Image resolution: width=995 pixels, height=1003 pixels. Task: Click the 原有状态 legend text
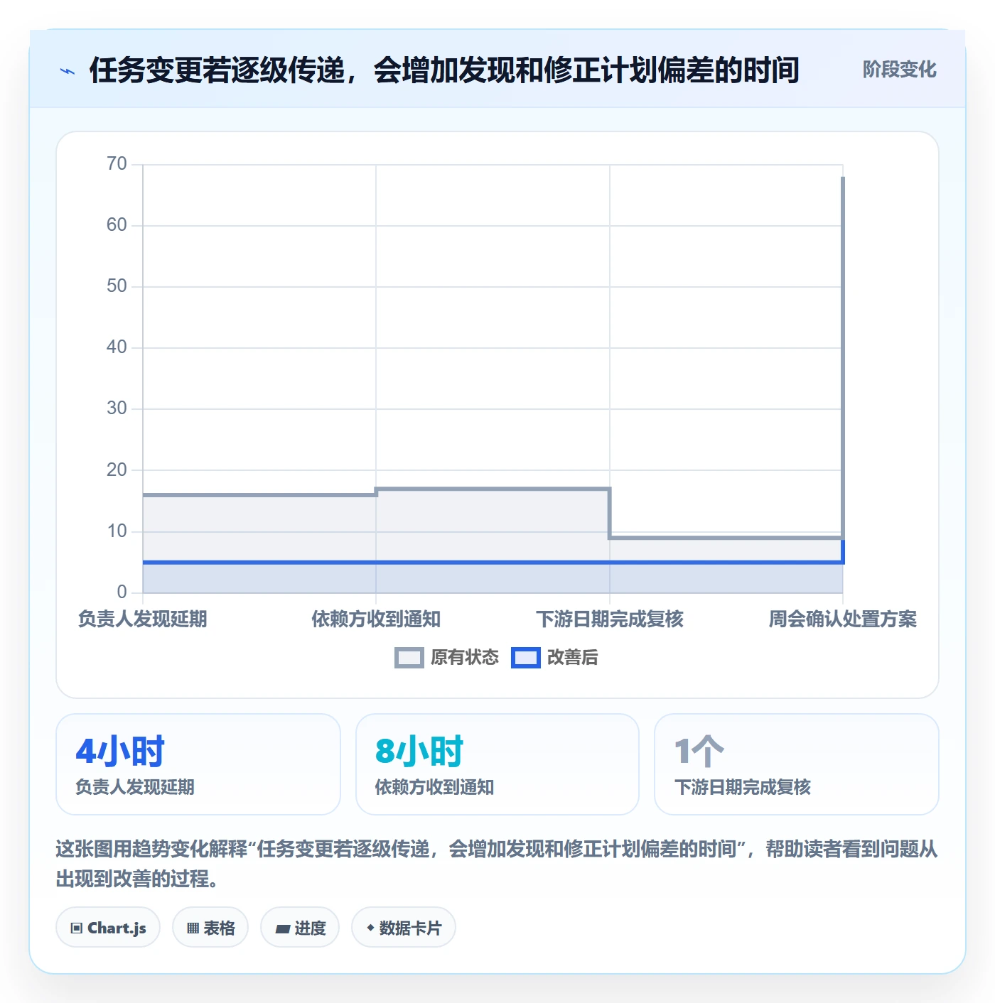click(x=465, y=658)
